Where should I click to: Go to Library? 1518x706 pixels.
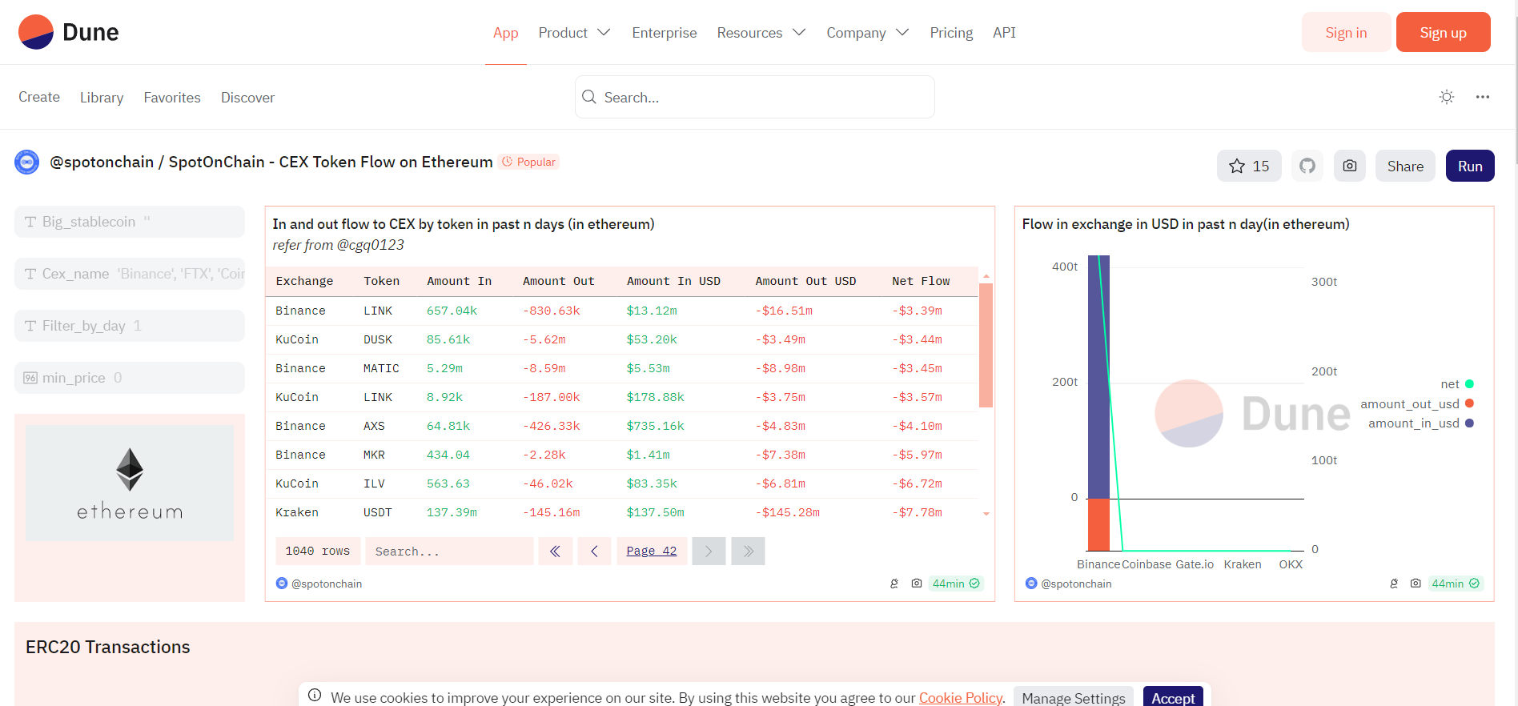tap(102, 98)
